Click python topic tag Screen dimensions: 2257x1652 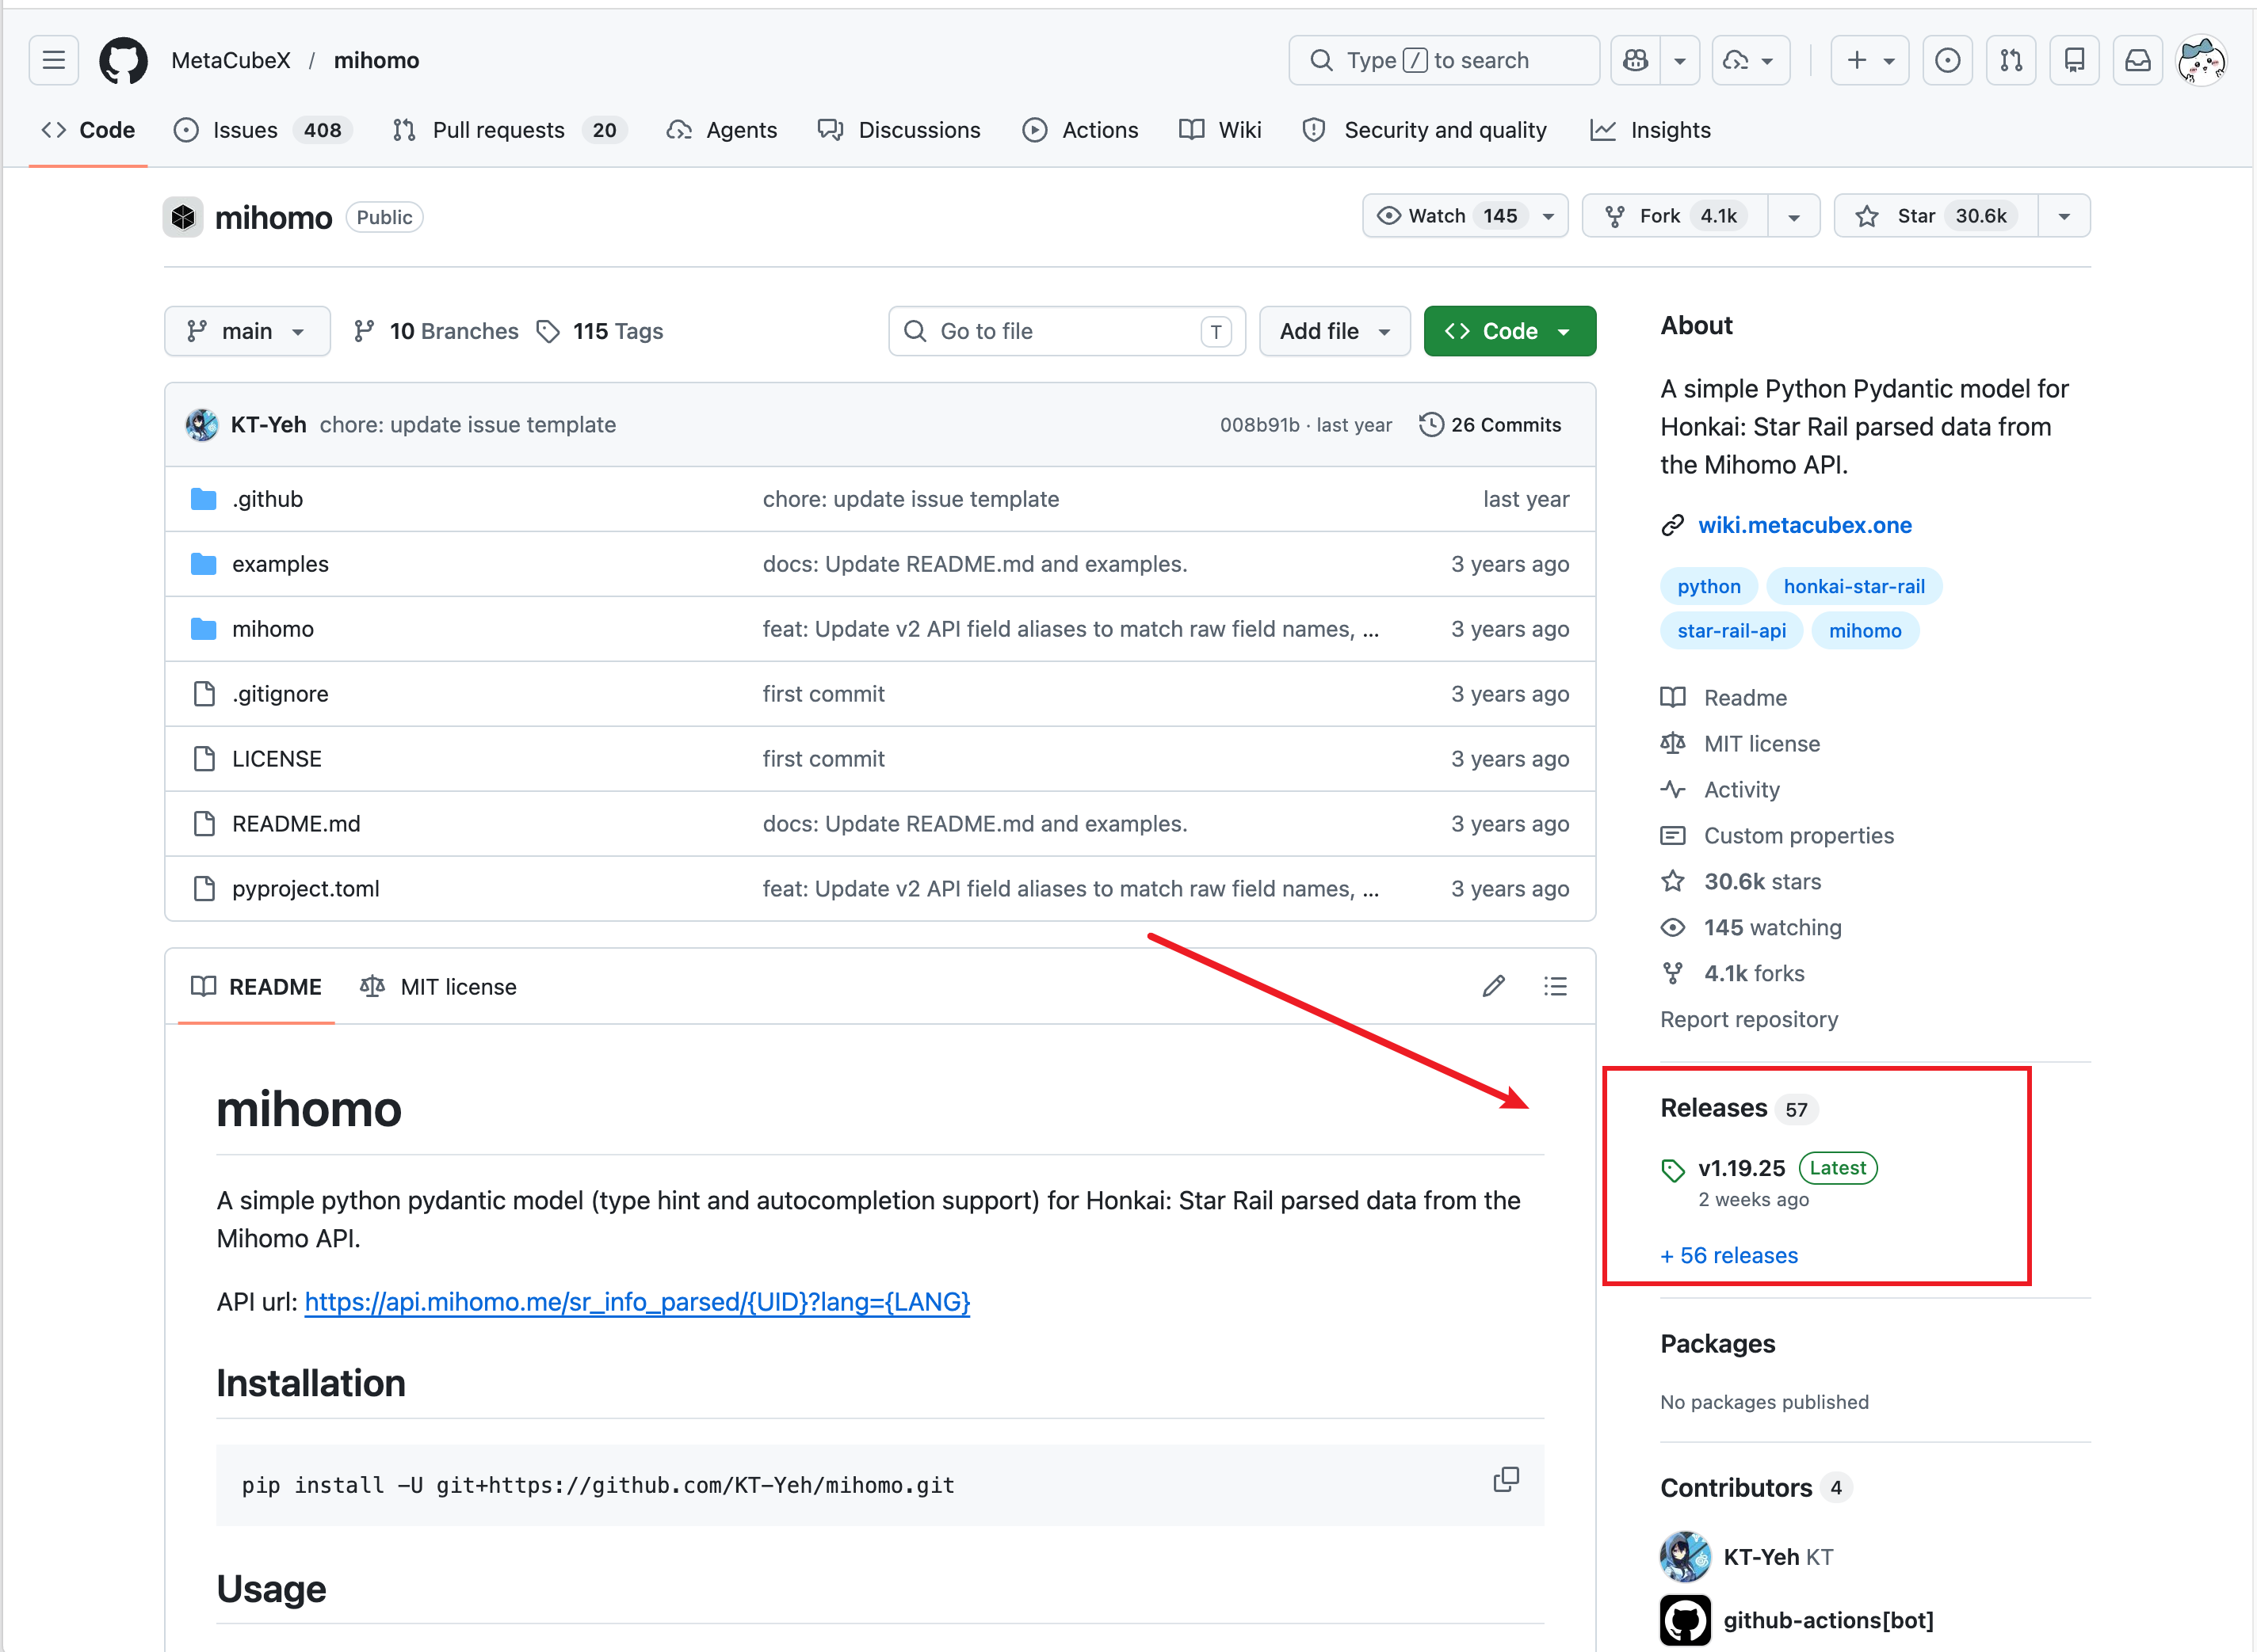[x=1709, y=586]
